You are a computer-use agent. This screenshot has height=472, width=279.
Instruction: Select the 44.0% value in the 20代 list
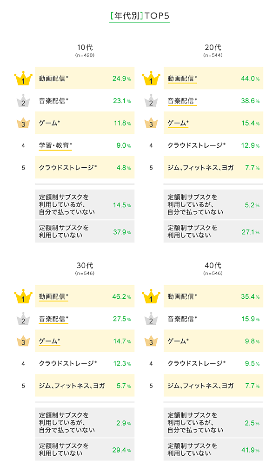tap(250, 79)
